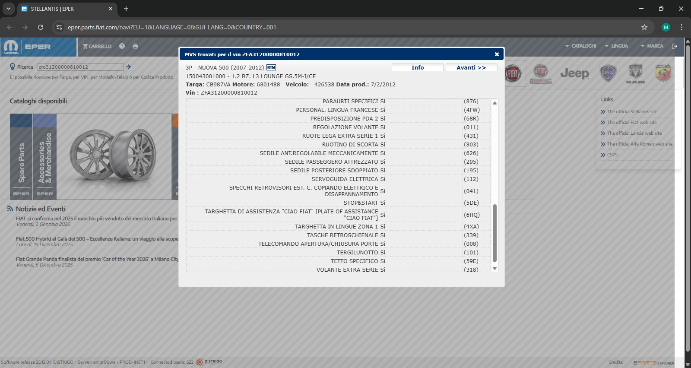Select the Jeep brand logo
The height and width of the screenshot is (368, 691).
point(574,73)
